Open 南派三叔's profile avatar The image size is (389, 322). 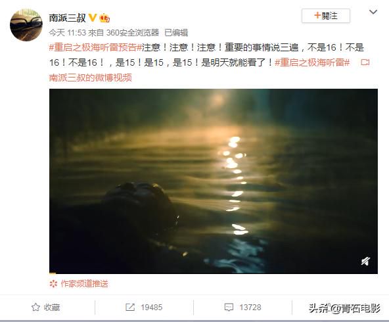pos(26,25)
